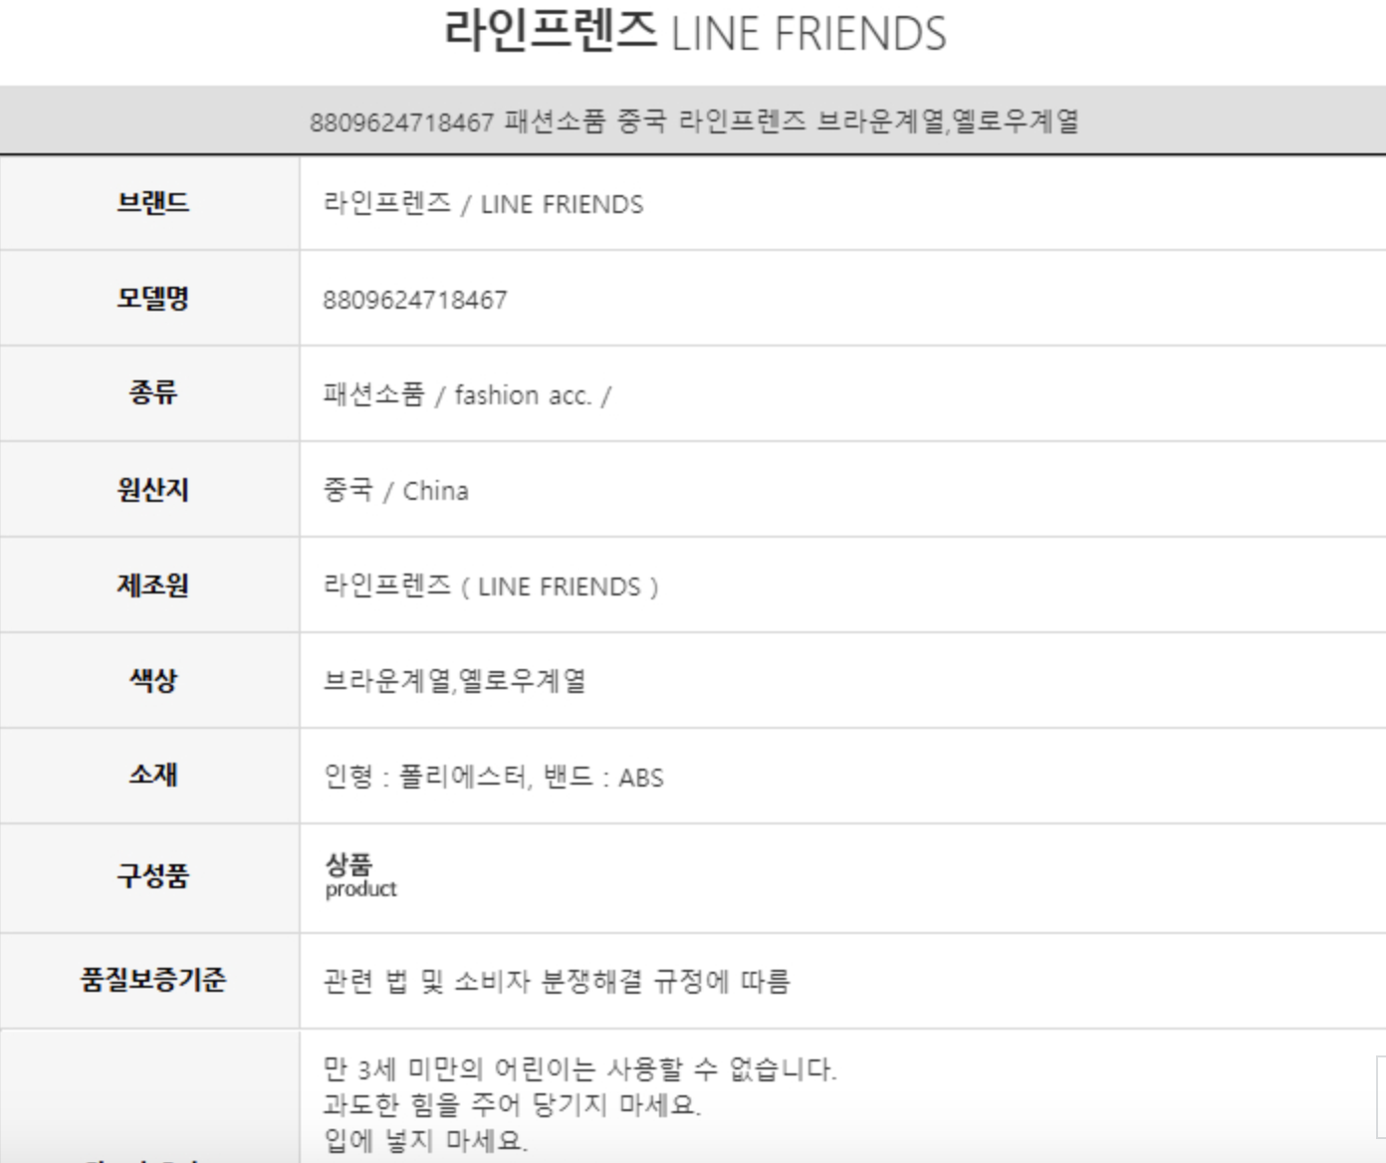Click the brand value 라인프렌즈 / LINE FRIENDS
1386x1163 pixels.
click(483, 204)
